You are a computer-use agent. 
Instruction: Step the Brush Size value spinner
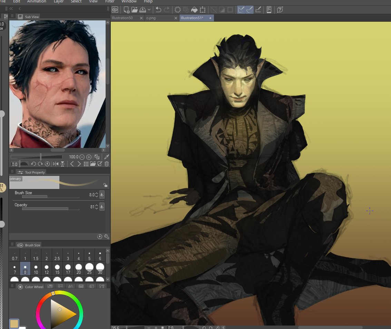(x=97, y=195)
